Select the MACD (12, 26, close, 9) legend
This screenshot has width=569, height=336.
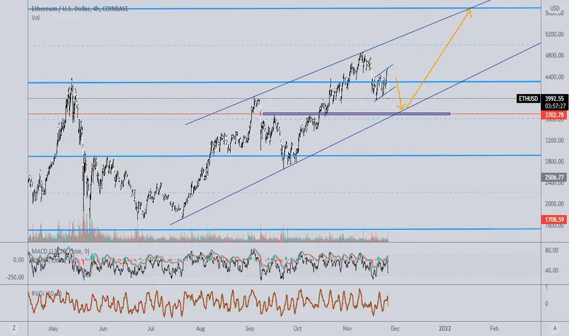point(60,251)
